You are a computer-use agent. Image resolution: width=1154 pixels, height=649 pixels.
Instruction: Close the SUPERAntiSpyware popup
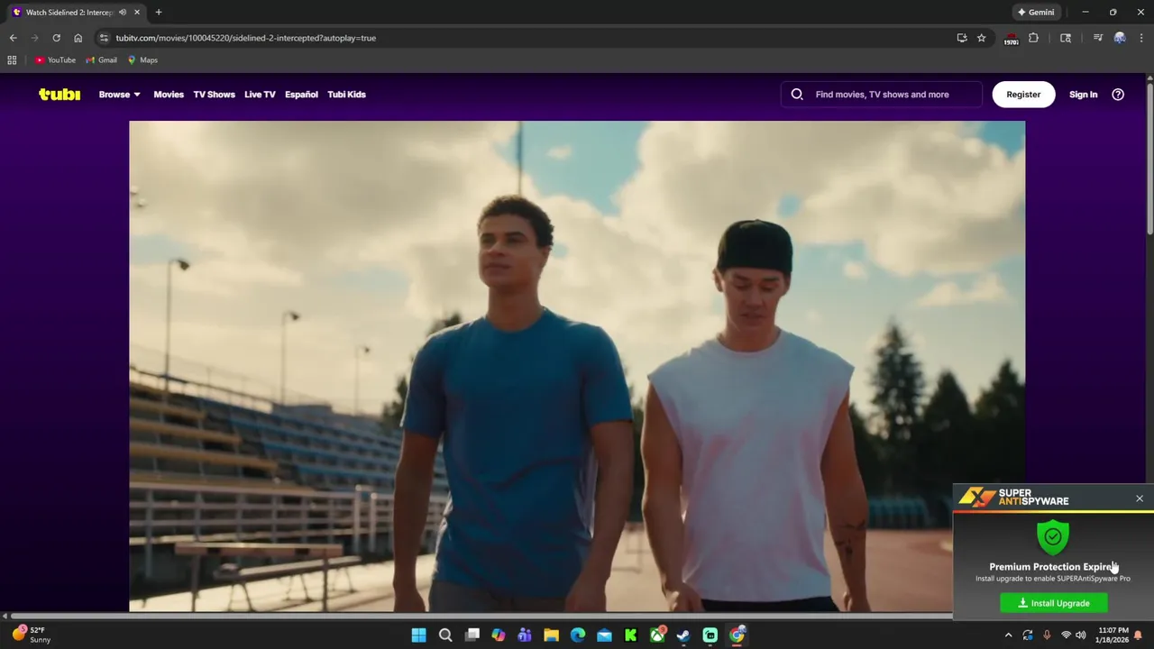(1140, 498)
